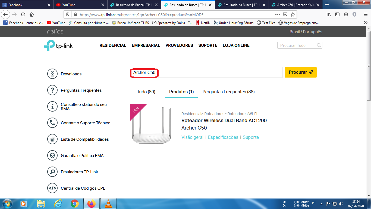Toggle the Firefox sidebars icon

click(337, 14)
